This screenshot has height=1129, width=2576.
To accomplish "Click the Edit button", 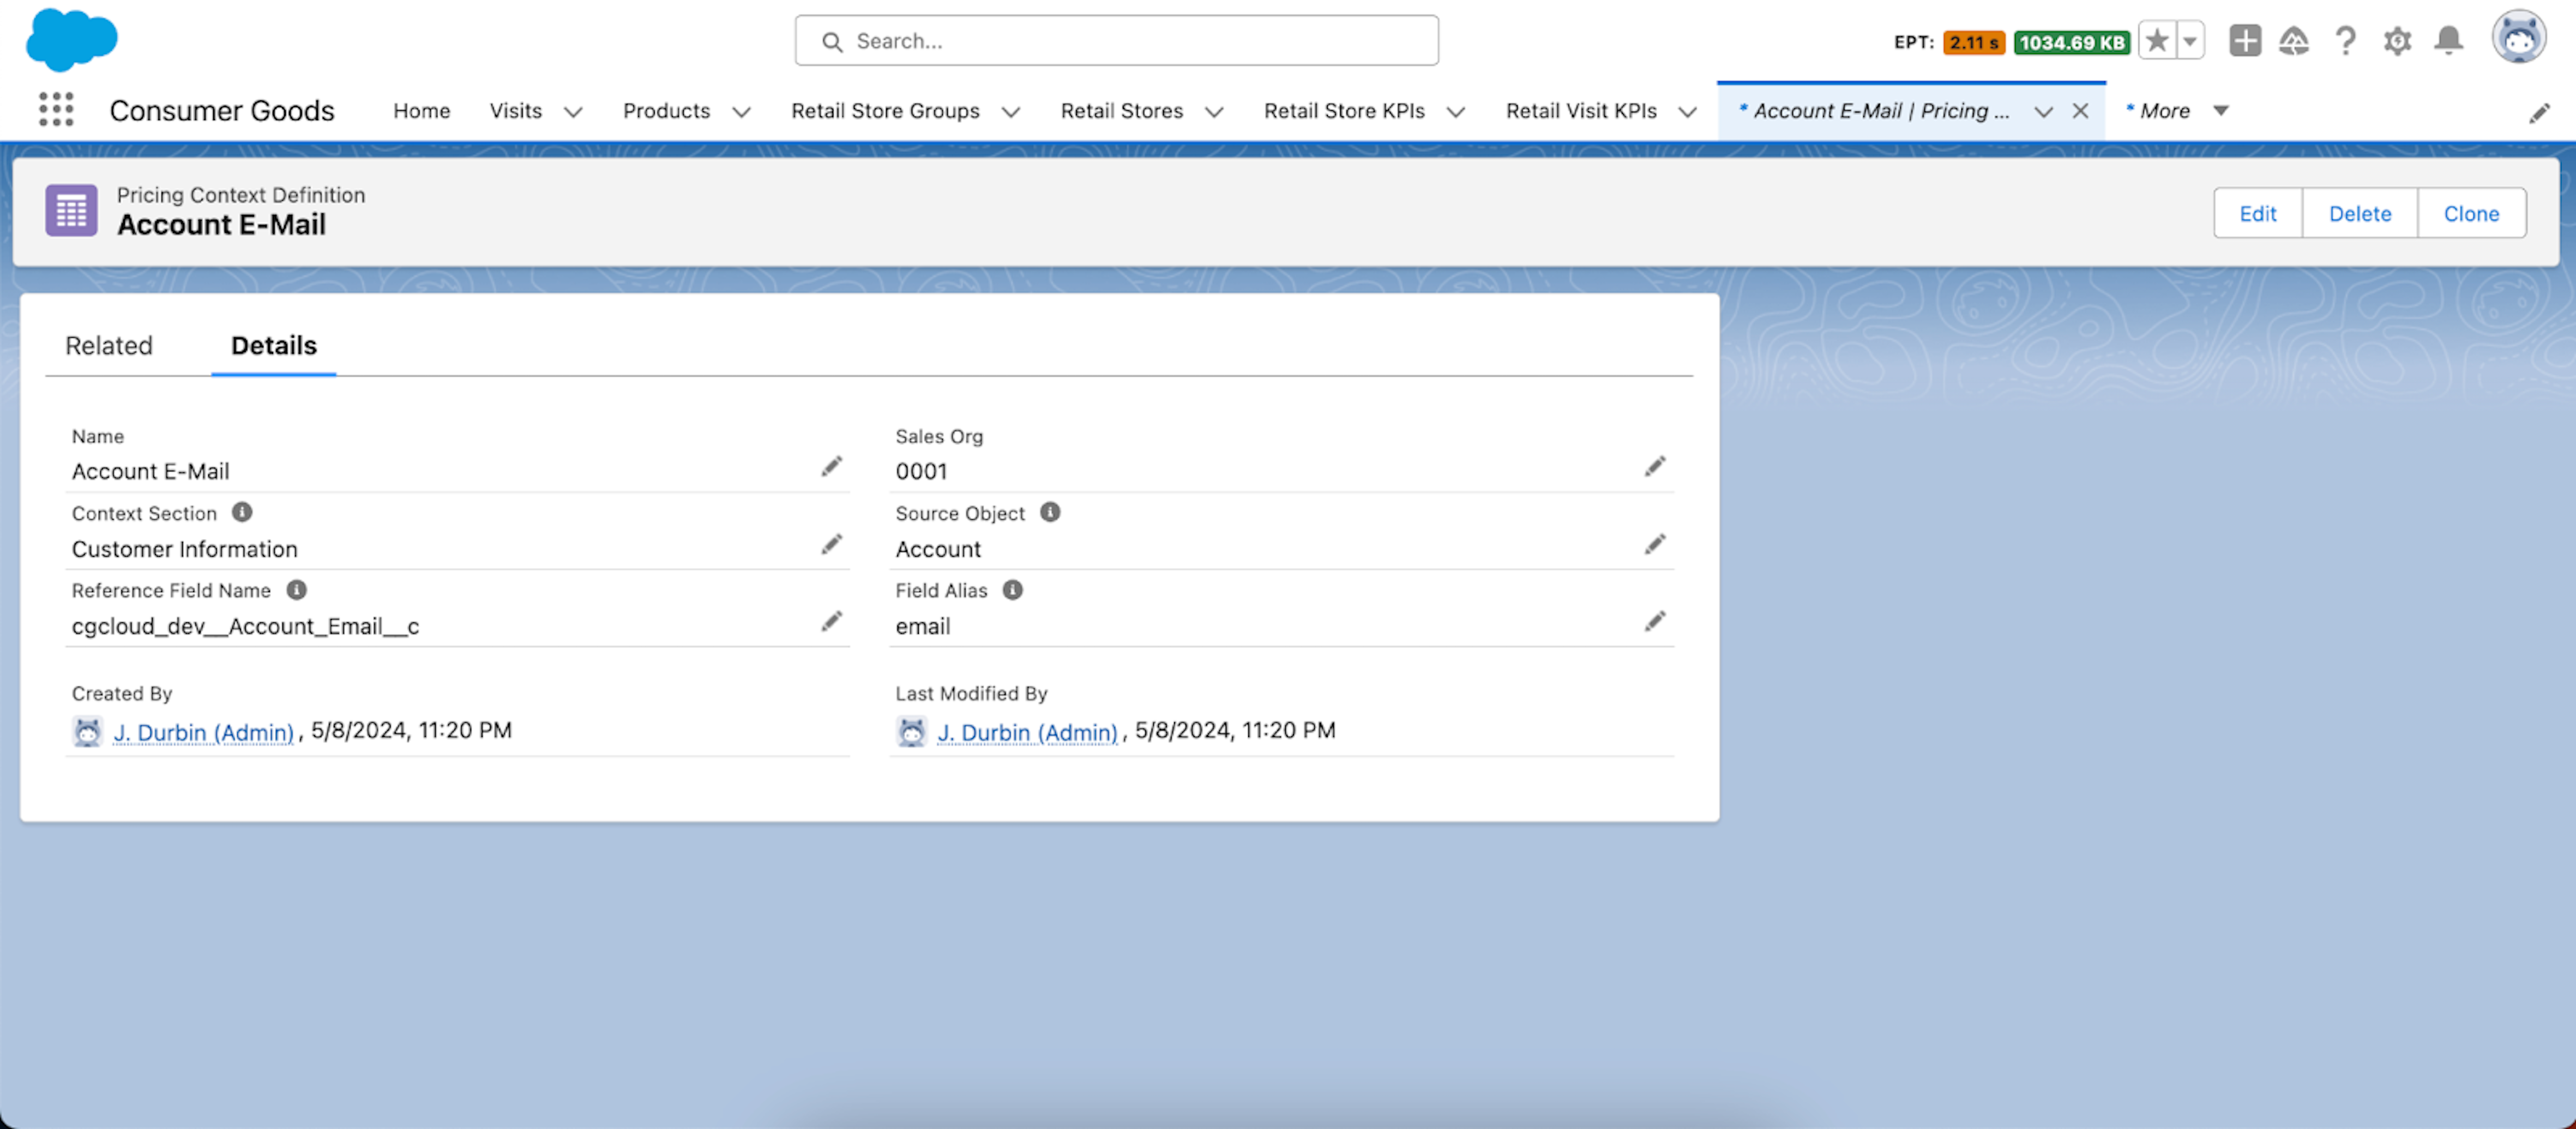I will pyautogui.click(x=2258, y=213).
